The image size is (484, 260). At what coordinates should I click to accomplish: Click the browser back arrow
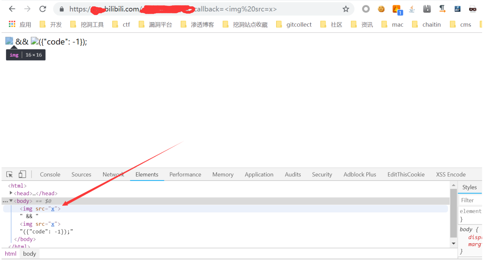click(x=12, y=9)
